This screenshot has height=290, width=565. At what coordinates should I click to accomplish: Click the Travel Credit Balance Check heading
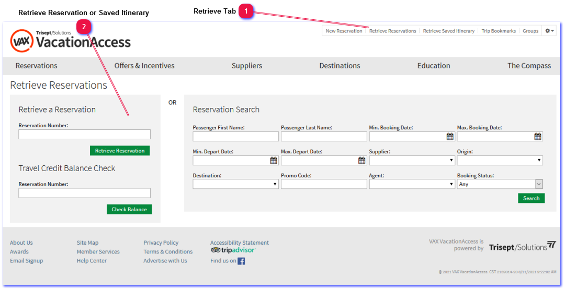[67, 168]
